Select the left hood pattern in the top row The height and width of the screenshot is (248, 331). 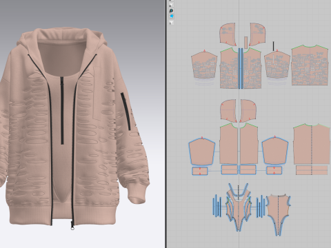click(x=228, y=34)
